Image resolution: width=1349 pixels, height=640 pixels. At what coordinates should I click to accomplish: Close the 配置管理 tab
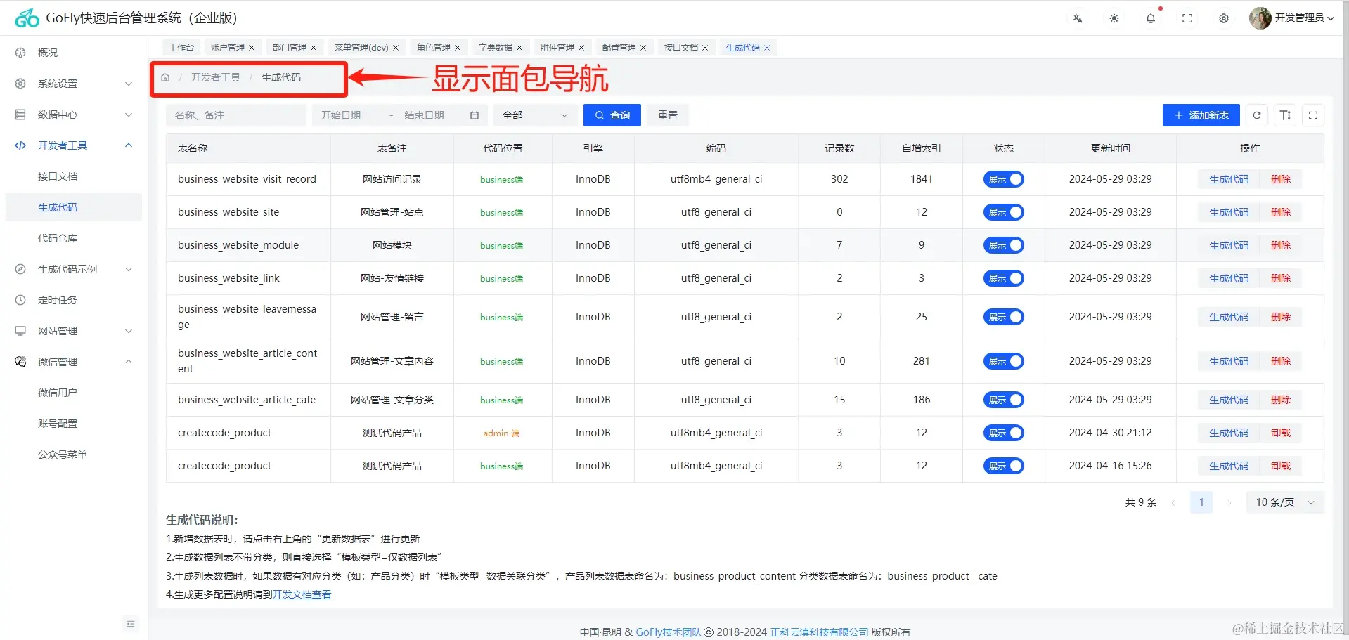643,48
